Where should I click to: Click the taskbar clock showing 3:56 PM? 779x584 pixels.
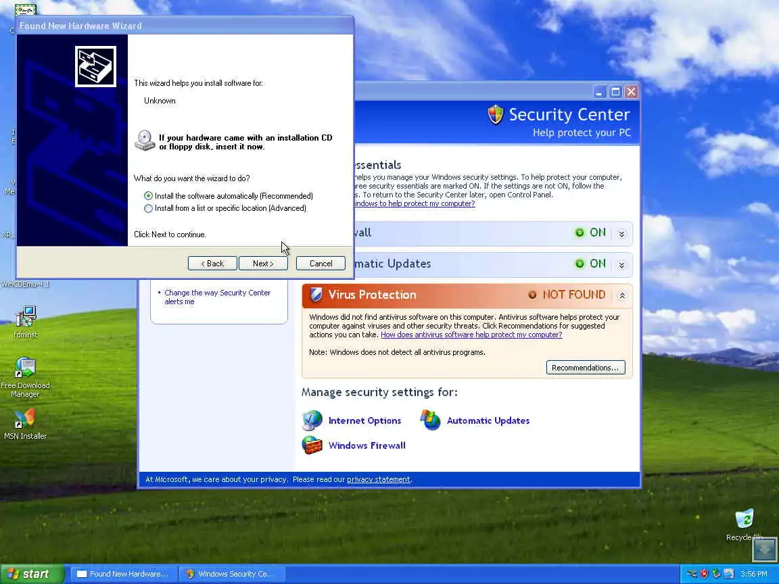point(754,574)
